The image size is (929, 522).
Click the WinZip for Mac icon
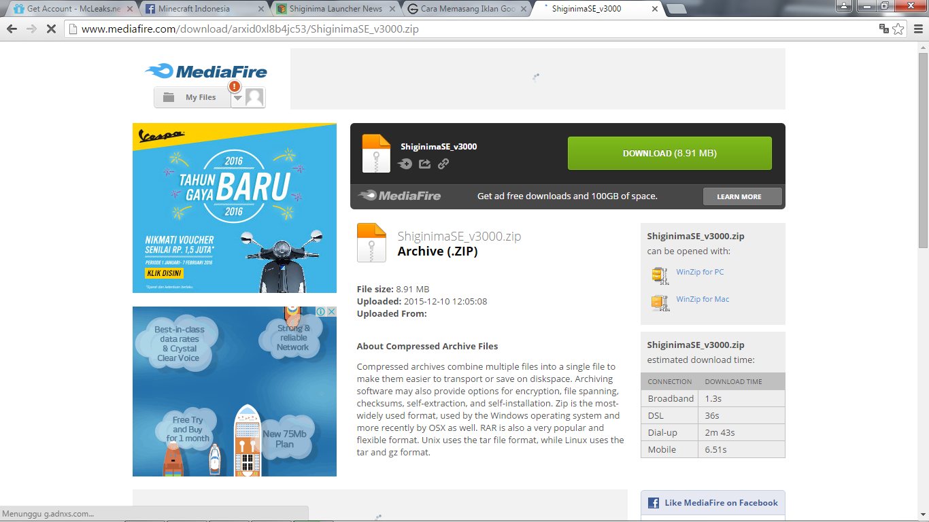[660, 302]
